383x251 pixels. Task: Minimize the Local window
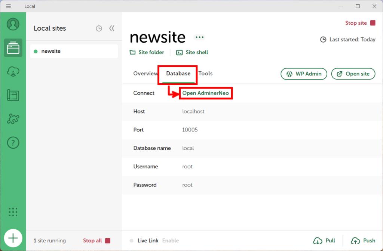(341, 6)
